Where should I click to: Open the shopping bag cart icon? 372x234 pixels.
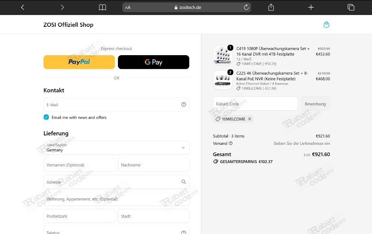(327, 24)
